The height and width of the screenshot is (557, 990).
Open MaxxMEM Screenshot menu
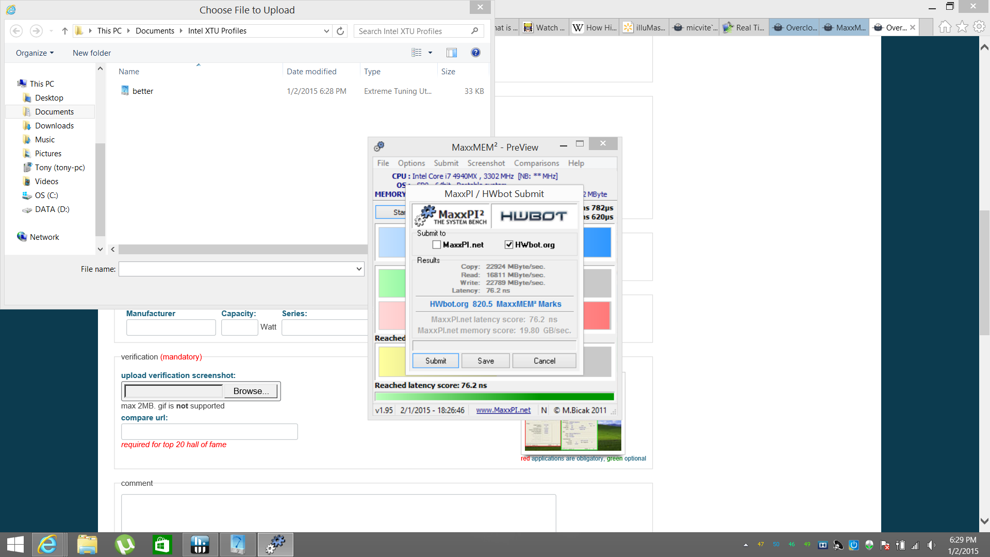[486, 163]
